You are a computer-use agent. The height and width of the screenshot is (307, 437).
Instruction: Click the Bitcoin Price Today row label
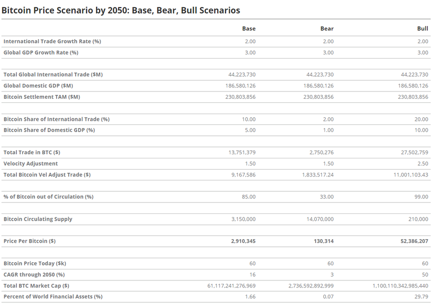click(34, 263)
